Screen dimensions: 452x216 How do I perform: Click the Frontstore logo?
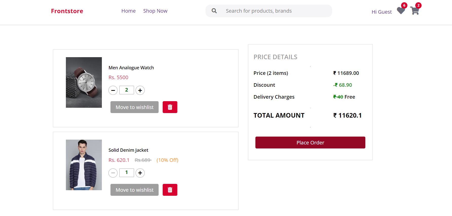point(67,11)
